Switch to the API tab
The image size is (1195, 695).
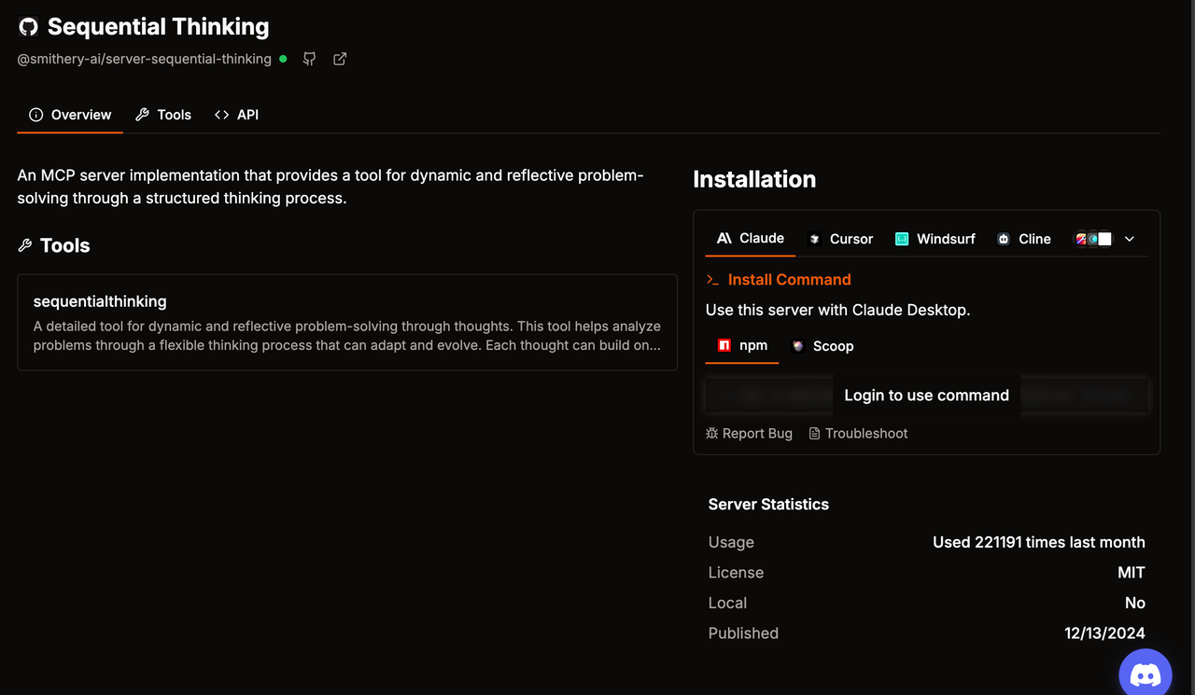[x=236, y=115]
